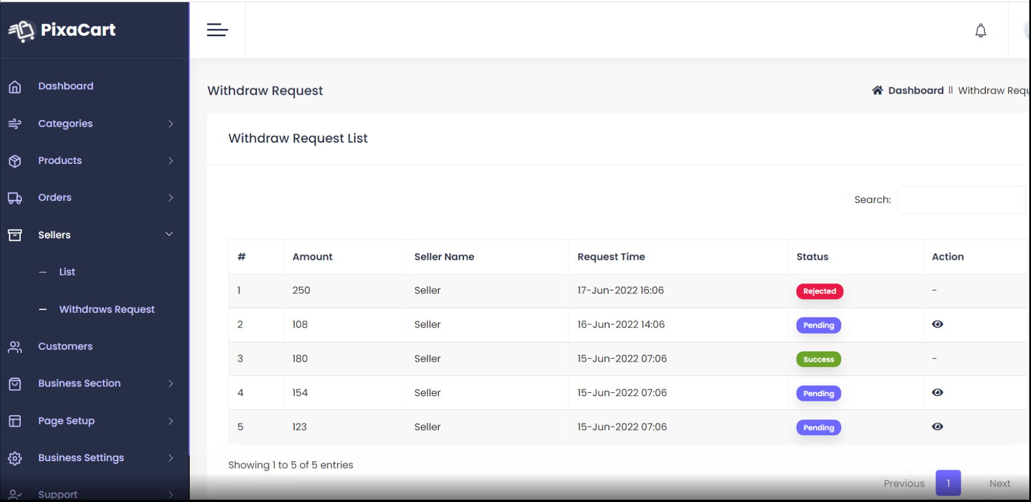The image size is (1031, 502).
Task: Click the PixaCart logo
Action: click(x=62, y=30)
